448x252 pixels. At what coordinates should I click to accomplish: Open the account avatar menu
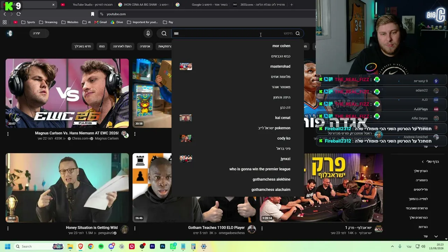pyautogui.click(x=10, y=33)
